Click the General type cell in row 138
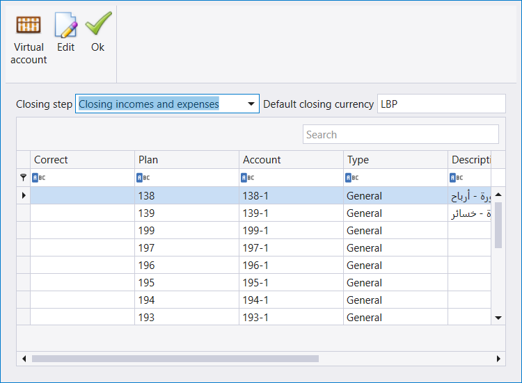The image size is (522, 383). [x=395, y=195]
